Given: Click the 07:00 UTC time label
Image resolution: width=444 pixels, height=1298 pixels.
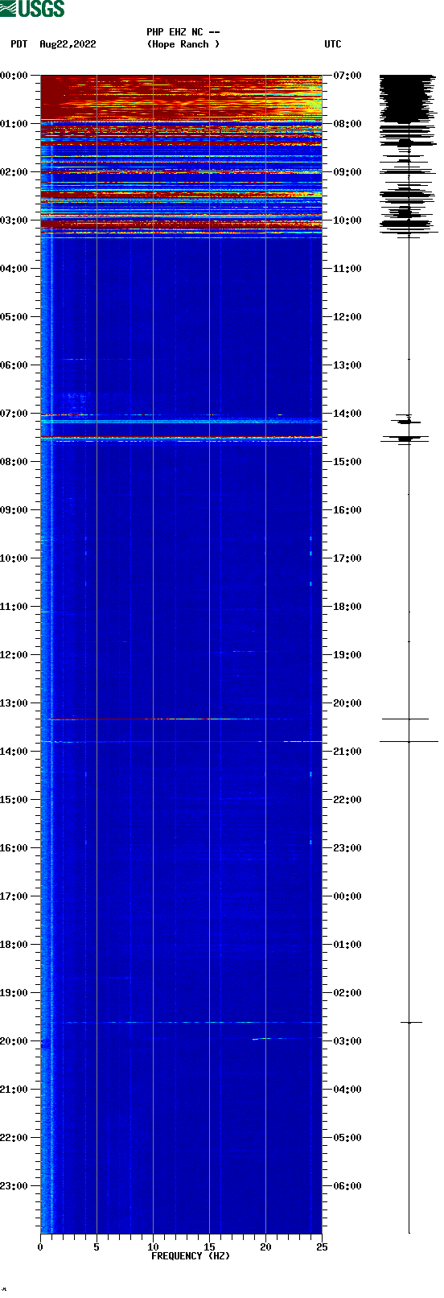Looking at the screenshot, I should tap(347, 76).
